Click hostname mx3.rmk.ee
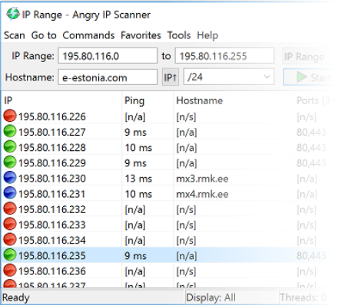Image resolution: width=338 pixels, height=305 pixels. 202,179
